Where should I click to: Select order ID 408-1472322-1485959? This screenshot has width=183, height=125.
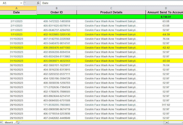57,21
